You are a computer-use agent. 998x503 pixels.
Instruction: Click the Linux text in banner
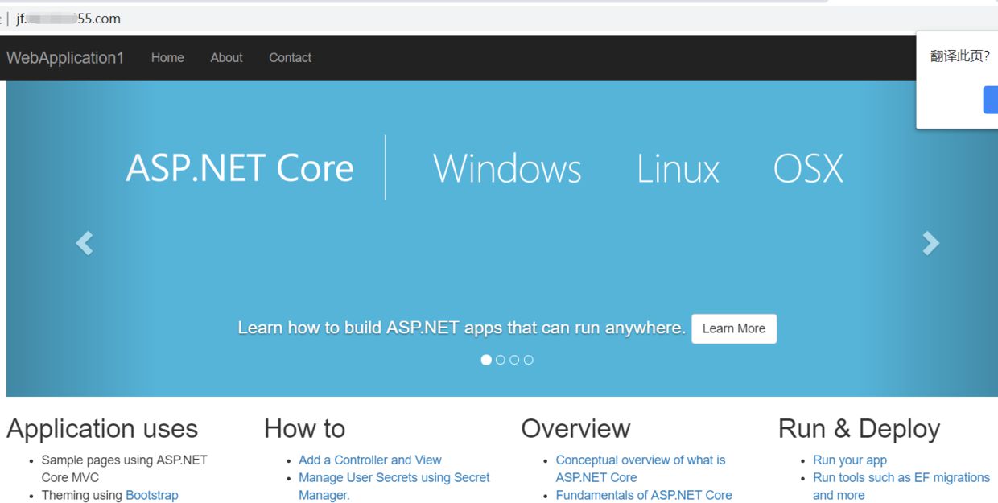click(x=678, y=168)
